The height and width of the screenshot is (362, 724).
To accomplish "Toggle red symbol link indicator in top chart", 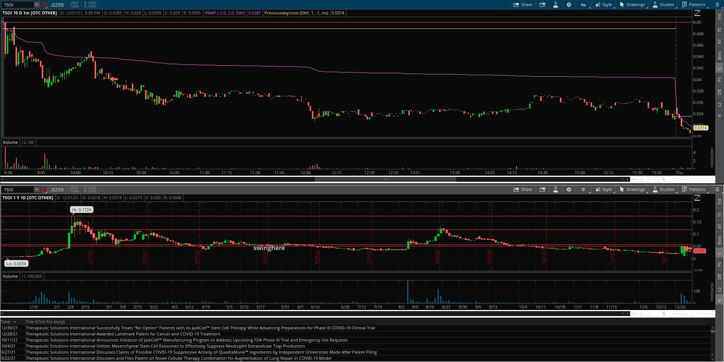I will [44, 5].
